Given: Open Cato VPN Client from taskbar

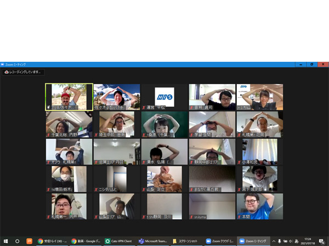Looking at the screenshot, I should coord(119,241).
